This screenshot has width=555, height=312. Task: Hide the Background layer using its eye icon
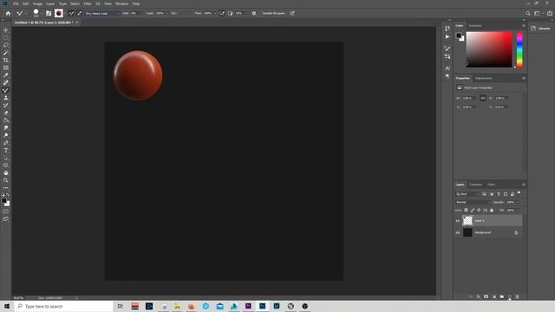click(458, 233)
